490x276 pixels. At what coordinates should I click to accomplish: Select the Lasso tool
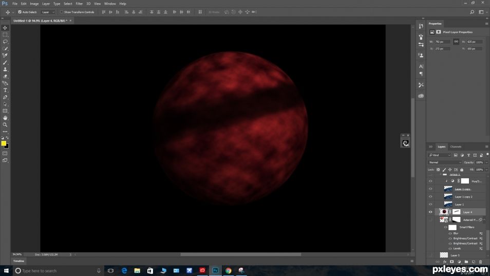point(5,42)
